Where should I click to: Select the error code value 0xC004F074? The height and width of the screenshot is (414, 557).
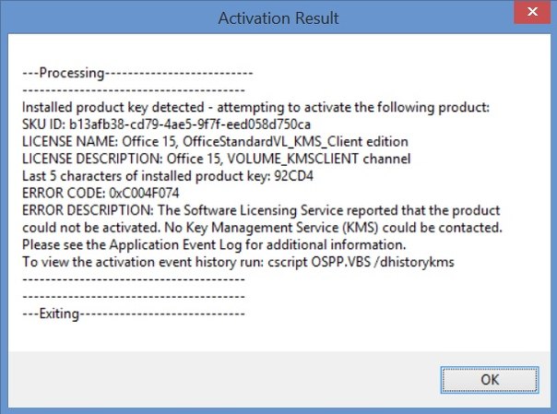144,193
